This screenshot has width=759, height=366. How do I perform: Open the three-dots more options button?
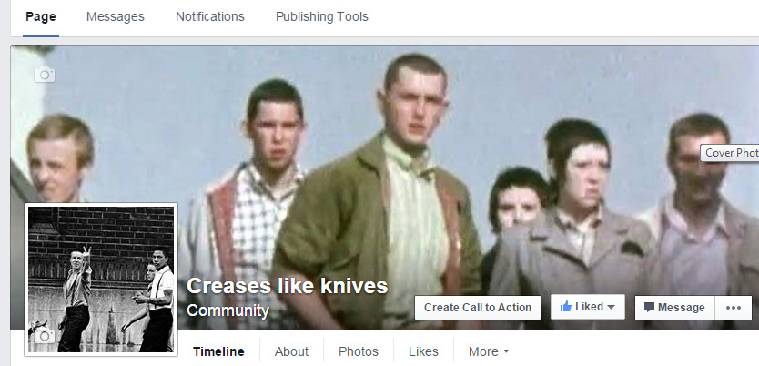pyautogui.click(x=734, y=308)
